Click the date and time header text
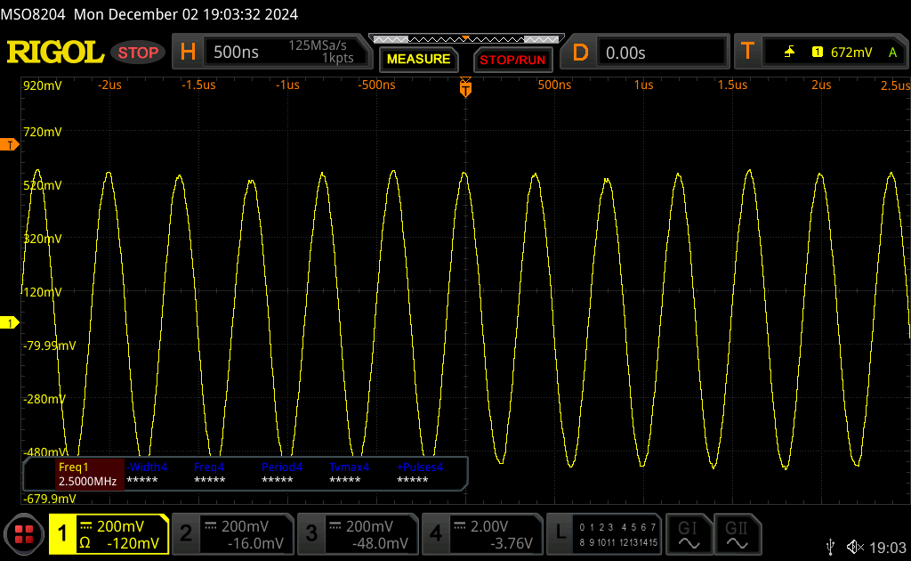 [186, 14]
